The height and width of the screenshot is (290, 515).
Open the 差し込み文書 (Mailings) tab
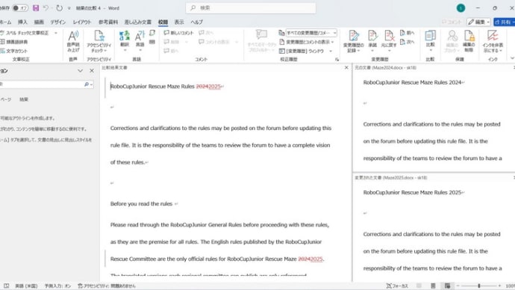[137, 22]
